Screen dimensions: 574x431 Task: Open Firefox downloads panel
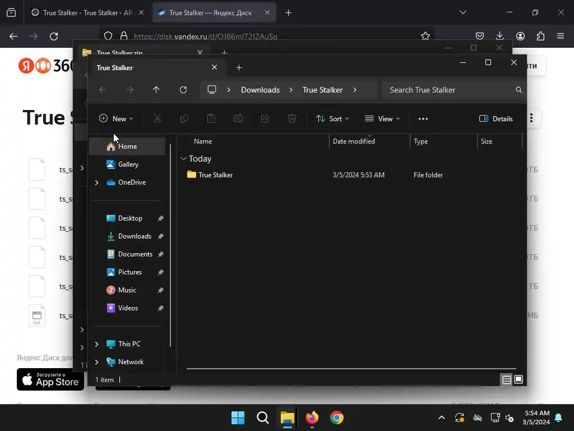(x=499, y=36)
